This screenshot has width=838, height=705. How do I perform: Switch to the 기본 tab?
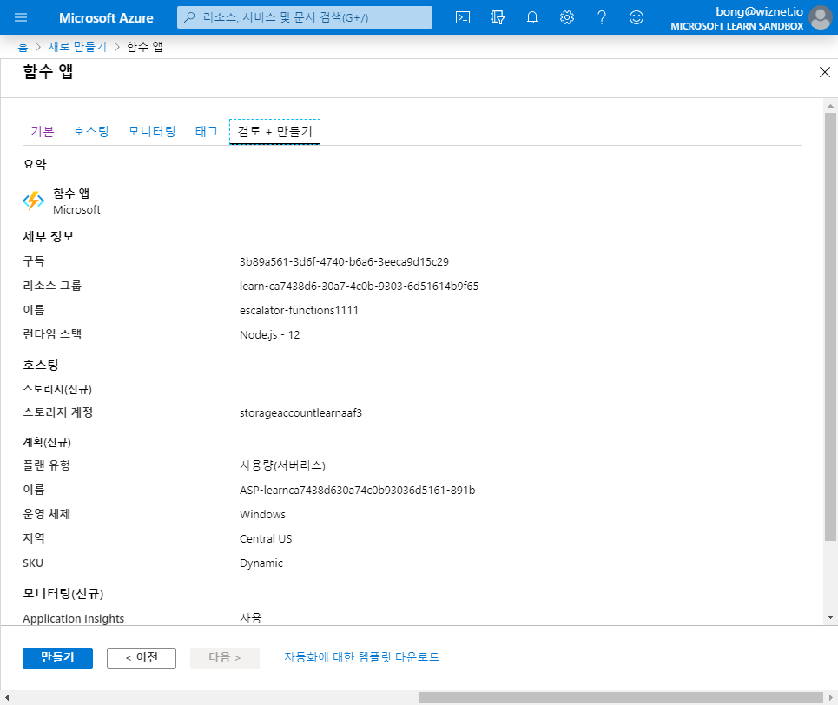(43, 131)
